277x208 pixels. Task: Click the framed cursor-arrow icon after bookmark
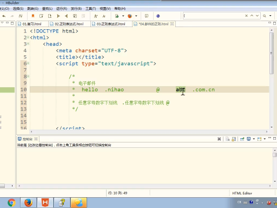[41, 16]
